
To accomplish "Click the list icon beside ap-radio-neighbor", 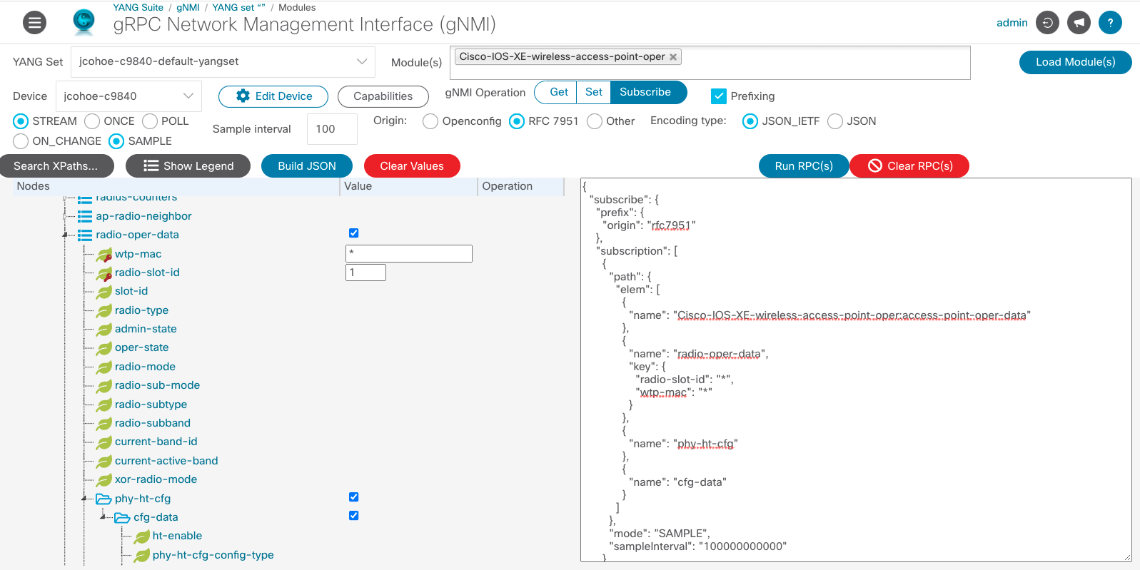I will (x=85, y=216).
